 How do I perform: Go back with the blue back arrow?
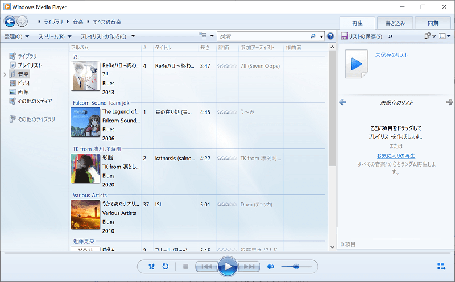(x=10, y=22)
